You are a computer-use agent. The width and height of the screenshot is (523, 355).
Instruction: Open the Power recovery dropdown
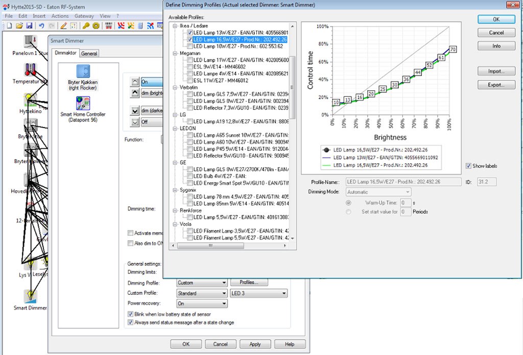pos(202,303)
